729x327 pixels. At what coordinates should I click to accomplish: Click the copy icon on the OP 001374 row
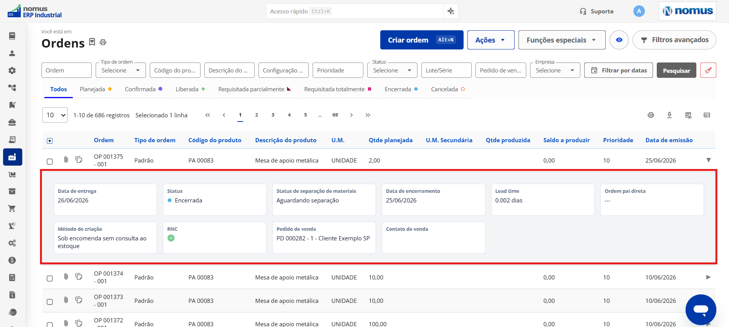tap(79, 276)
